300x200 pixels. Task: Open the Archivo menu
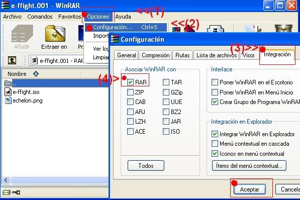(x=12, y=17)
